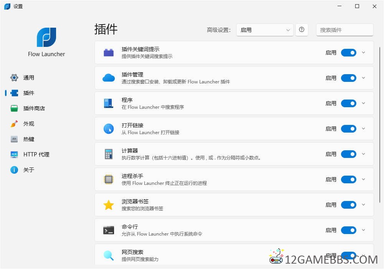
Task: Click the description 允许从 Flow Launcher 中执行系统命令
Action: click(162, 234)
